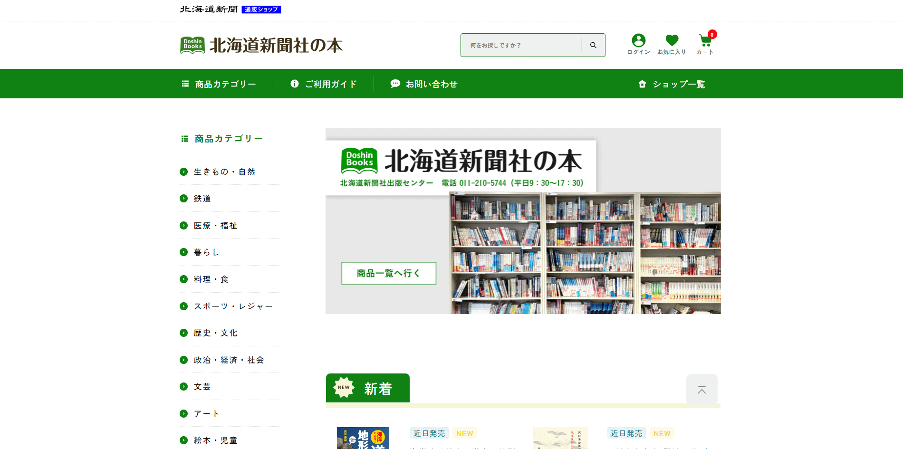This screenshot has height=449, width=903.
Task: Click the 商品一覧へ行く button
Action: [388, 273]
